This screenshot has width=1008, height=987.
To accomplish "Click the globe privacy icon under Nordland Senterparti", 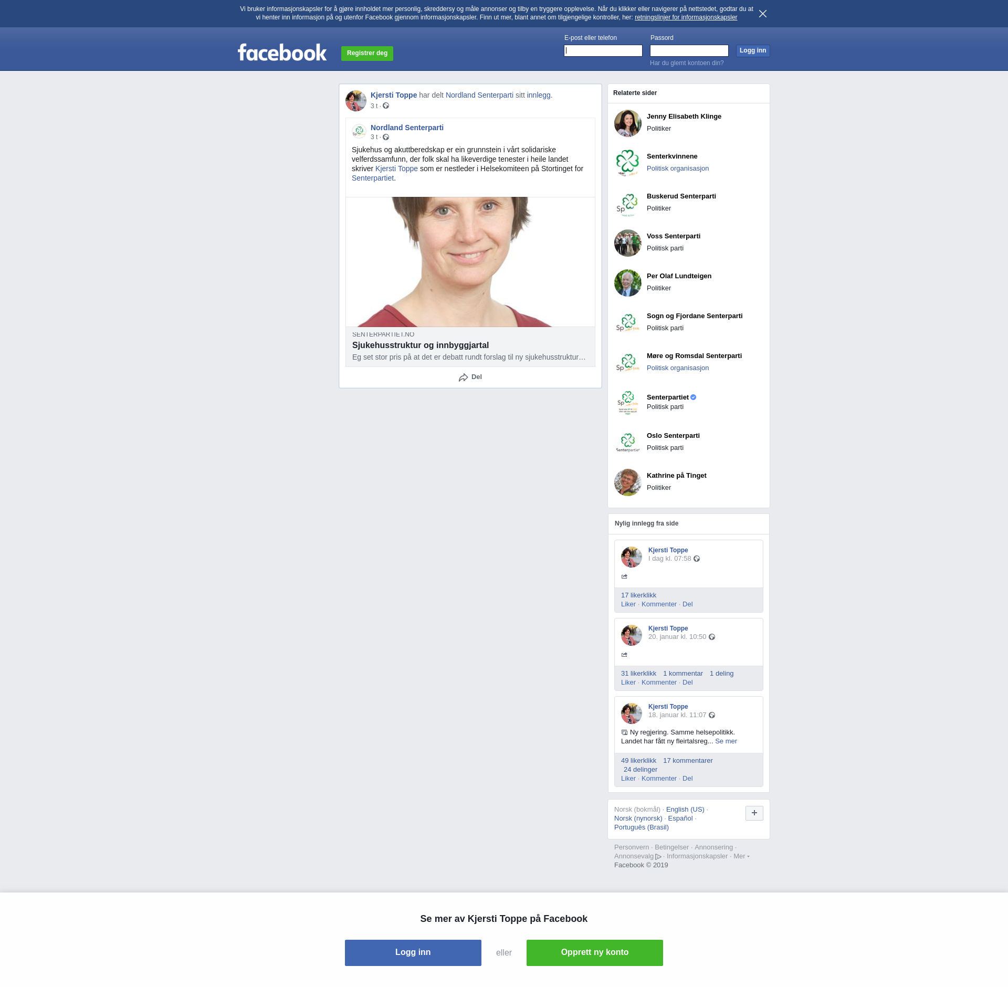I will click(x=386, y=137).
